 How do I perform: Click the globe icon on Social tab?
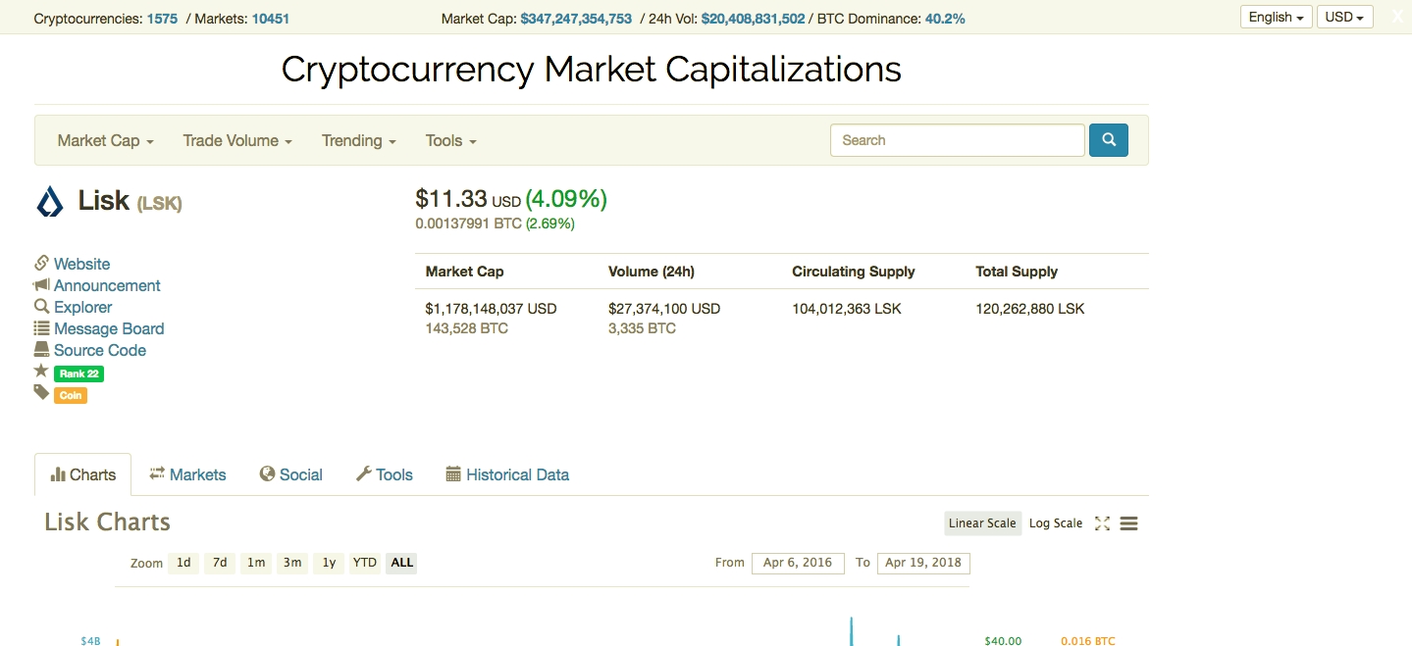[x=267, y=474]
